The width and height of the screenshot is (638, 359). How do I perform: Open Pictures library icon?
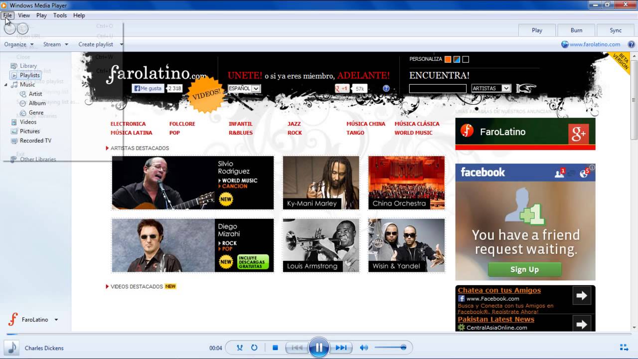pos(14,132)
